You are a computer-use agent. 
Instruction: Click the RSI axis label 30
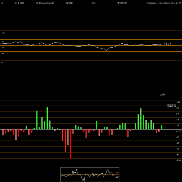[3, 54]
